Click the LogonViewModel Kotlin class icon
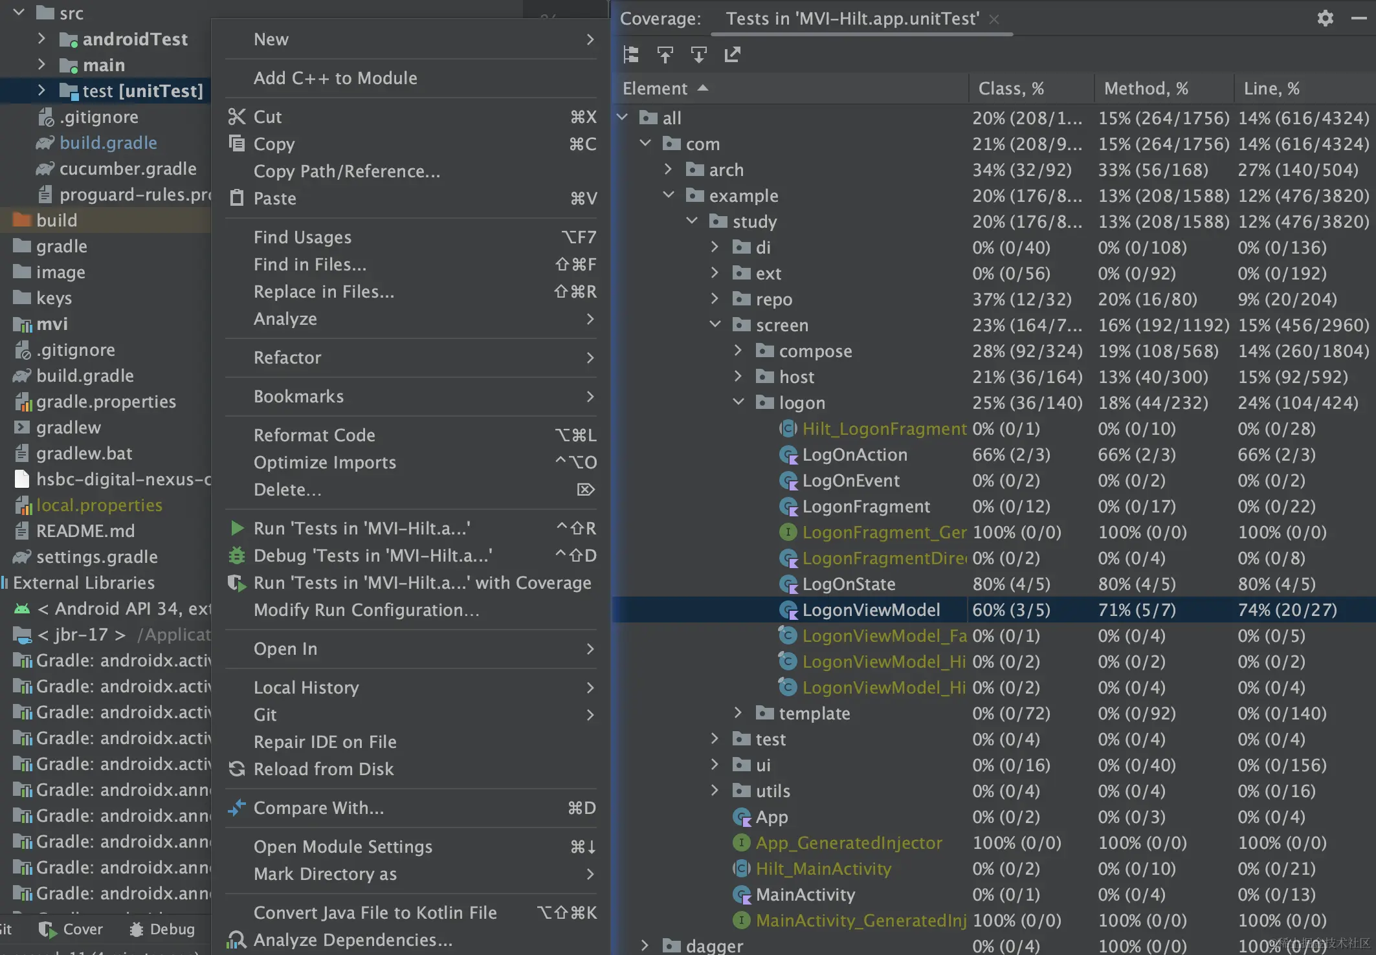Screen dimensions: 1376x955 788,610
